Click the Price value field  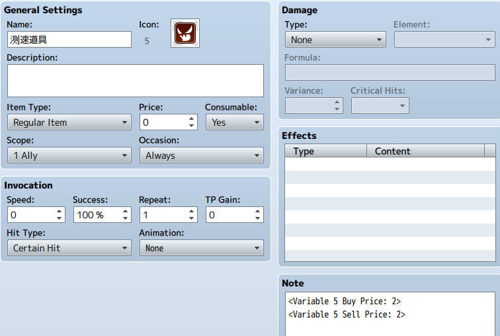pos(164,122)
